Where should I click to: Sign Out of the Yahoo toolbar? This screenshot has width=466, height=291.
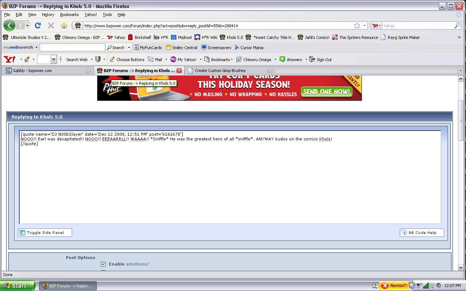point(321,59)
